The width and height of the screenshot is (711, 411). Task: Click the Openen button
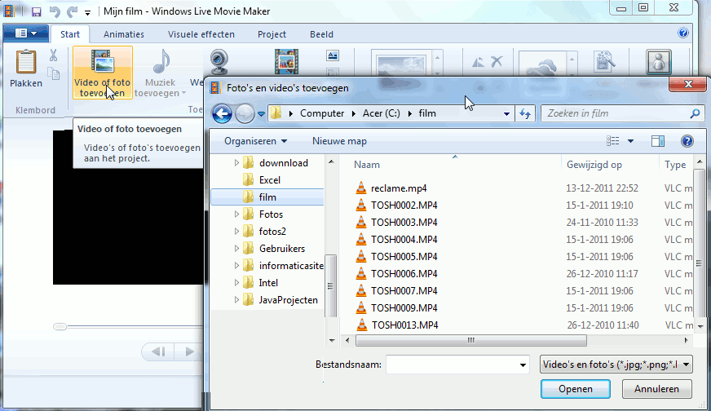576,389
